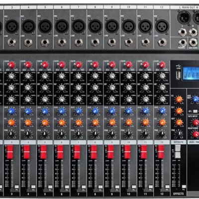Adjust the channel 12 red GAIN knob
This screenshot has height=199, width=199.
pos(162,65)
